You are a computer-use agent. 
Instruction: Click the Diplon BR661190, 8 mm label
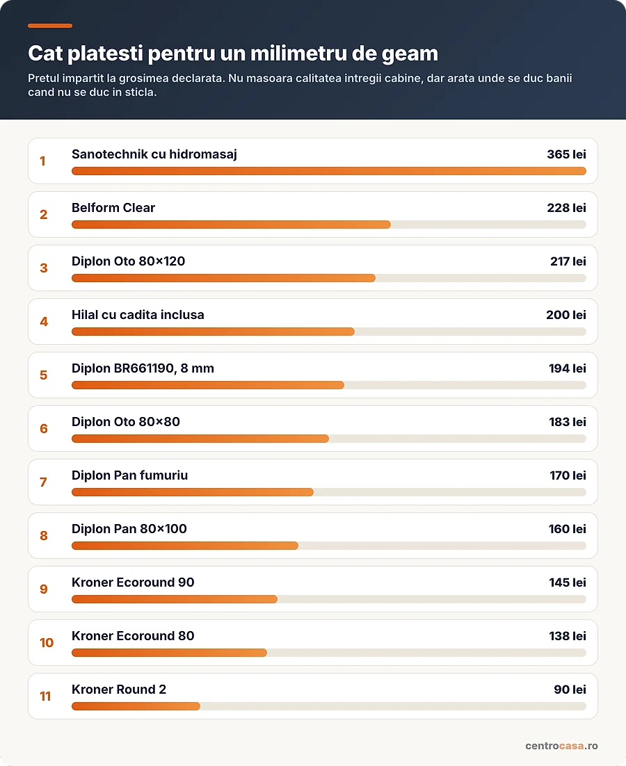(143, 368)
